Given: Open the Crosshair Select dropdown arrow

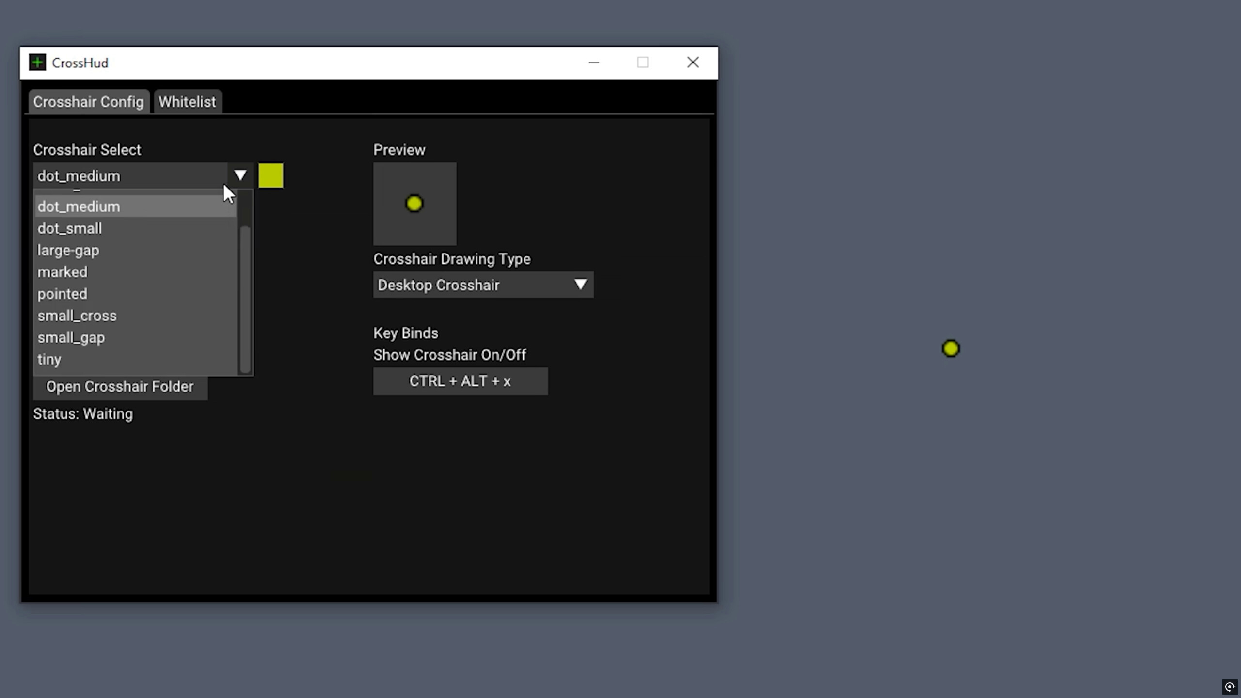Looking at the screenshot, I should click(240, 175).
